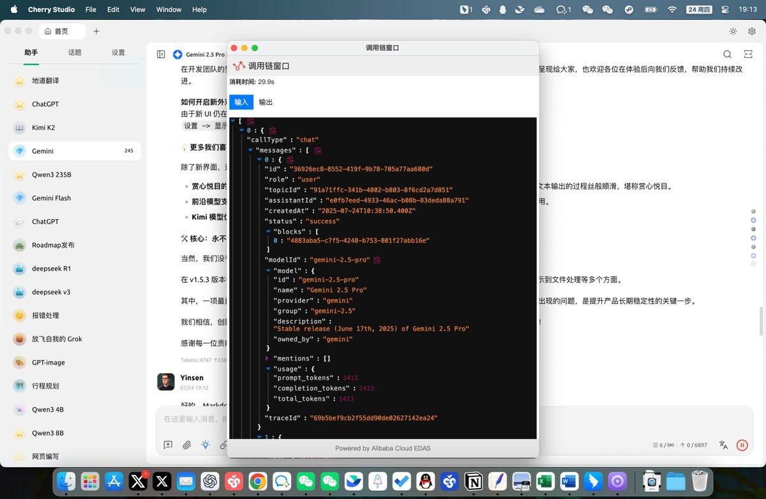Copy the modelId value gemini-2.5-pro
This screenshot has height=499, width=766.
click(377, 260)
